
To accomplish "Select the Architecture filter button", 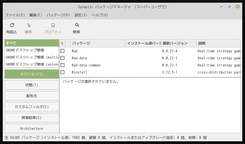I will 32,128.
